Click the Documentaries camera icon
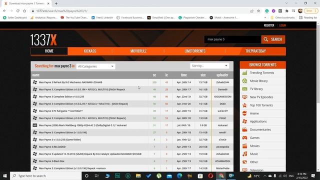Screen dimensions: 320x180 (x=244, y=129)
